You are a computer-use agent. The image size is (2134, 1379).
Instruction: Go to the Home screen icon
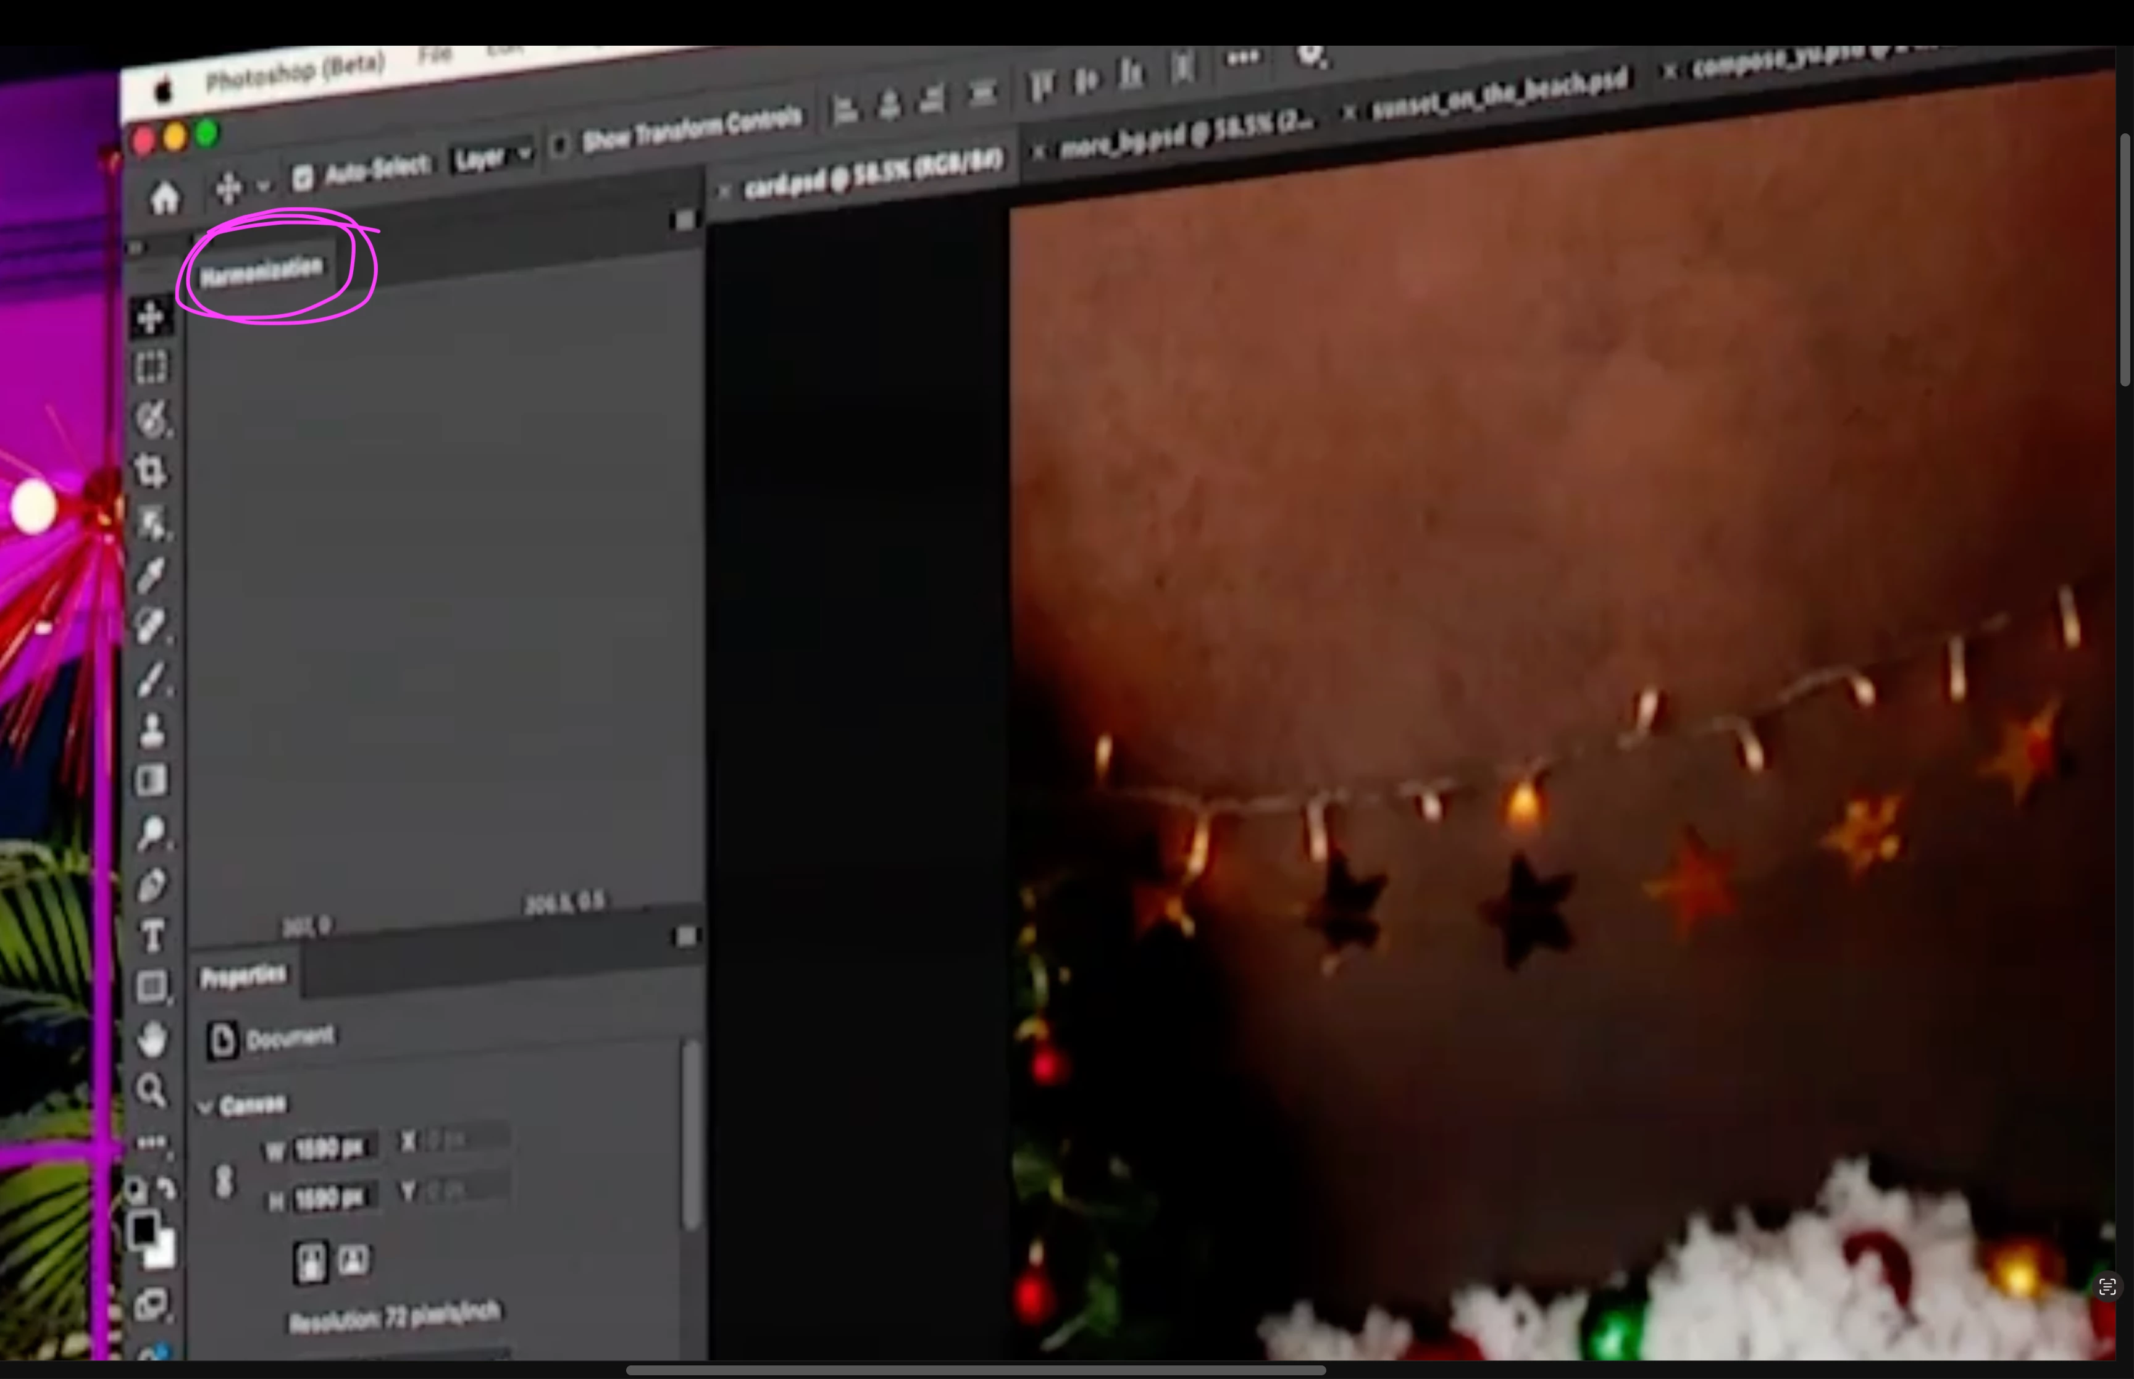164,198
